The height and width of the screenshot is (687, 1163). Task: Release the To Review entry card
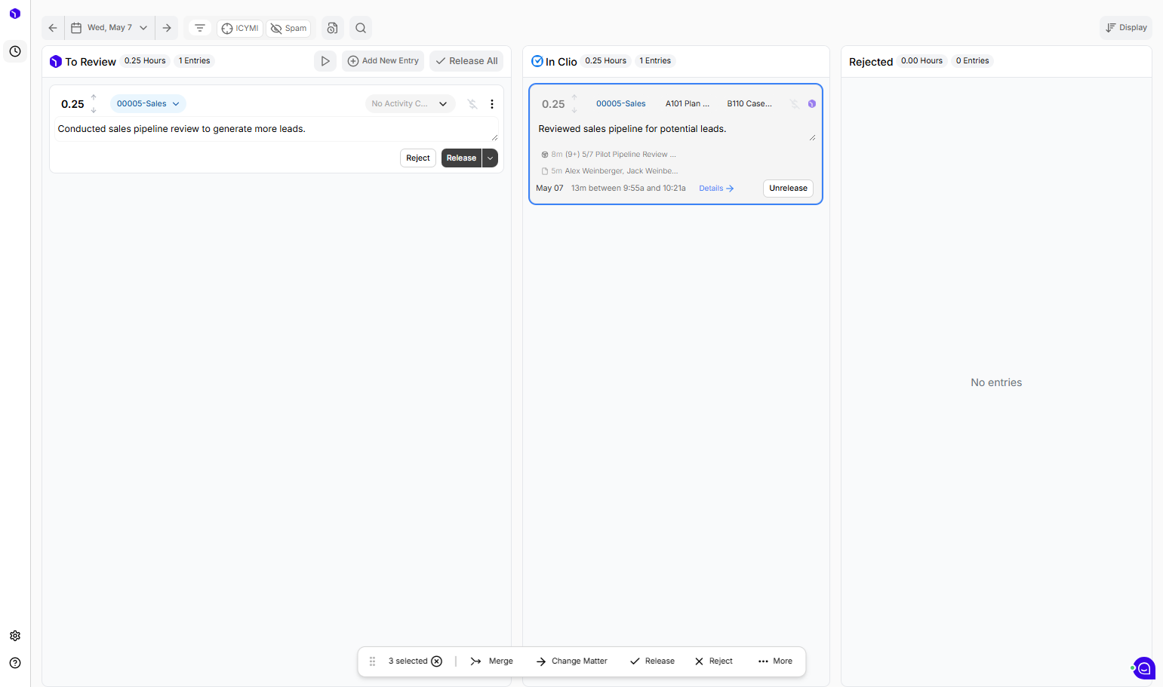(461, 158)
